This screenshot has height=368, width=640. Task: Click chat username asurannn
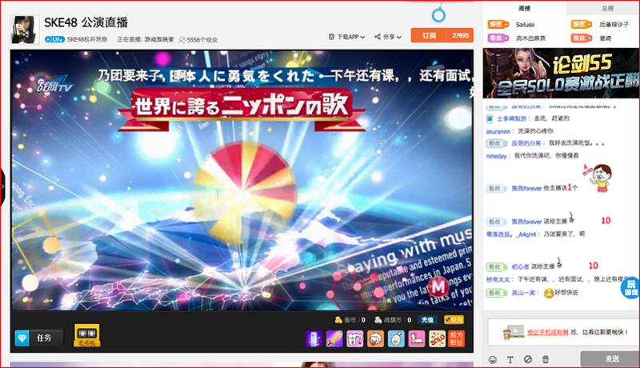click(x=498, y=131)
